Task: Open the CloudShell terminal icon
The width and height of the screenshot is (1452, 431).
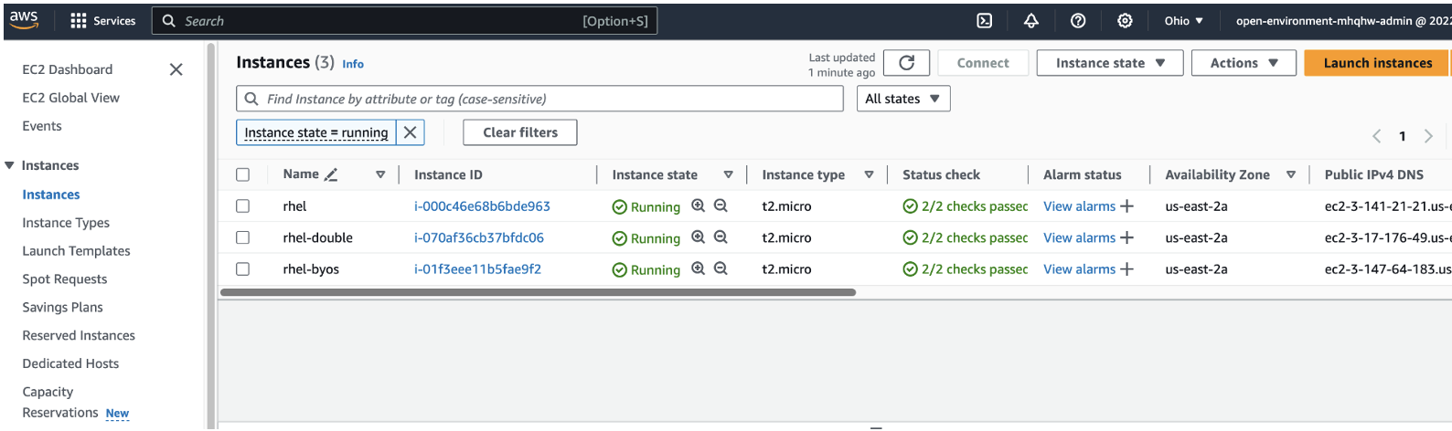Action: (985, 21)
